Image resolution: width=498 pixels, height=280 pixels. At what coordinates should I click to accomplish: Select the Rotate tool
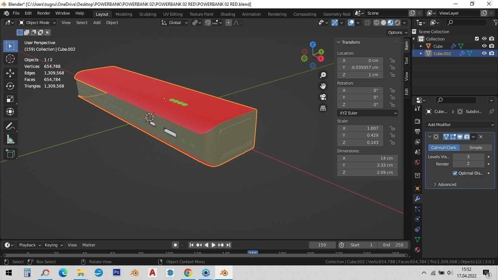point(10,86)
